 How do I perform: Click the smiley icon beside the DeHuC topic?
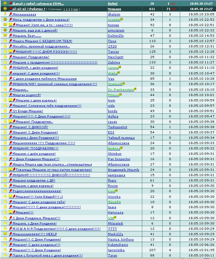5,3
